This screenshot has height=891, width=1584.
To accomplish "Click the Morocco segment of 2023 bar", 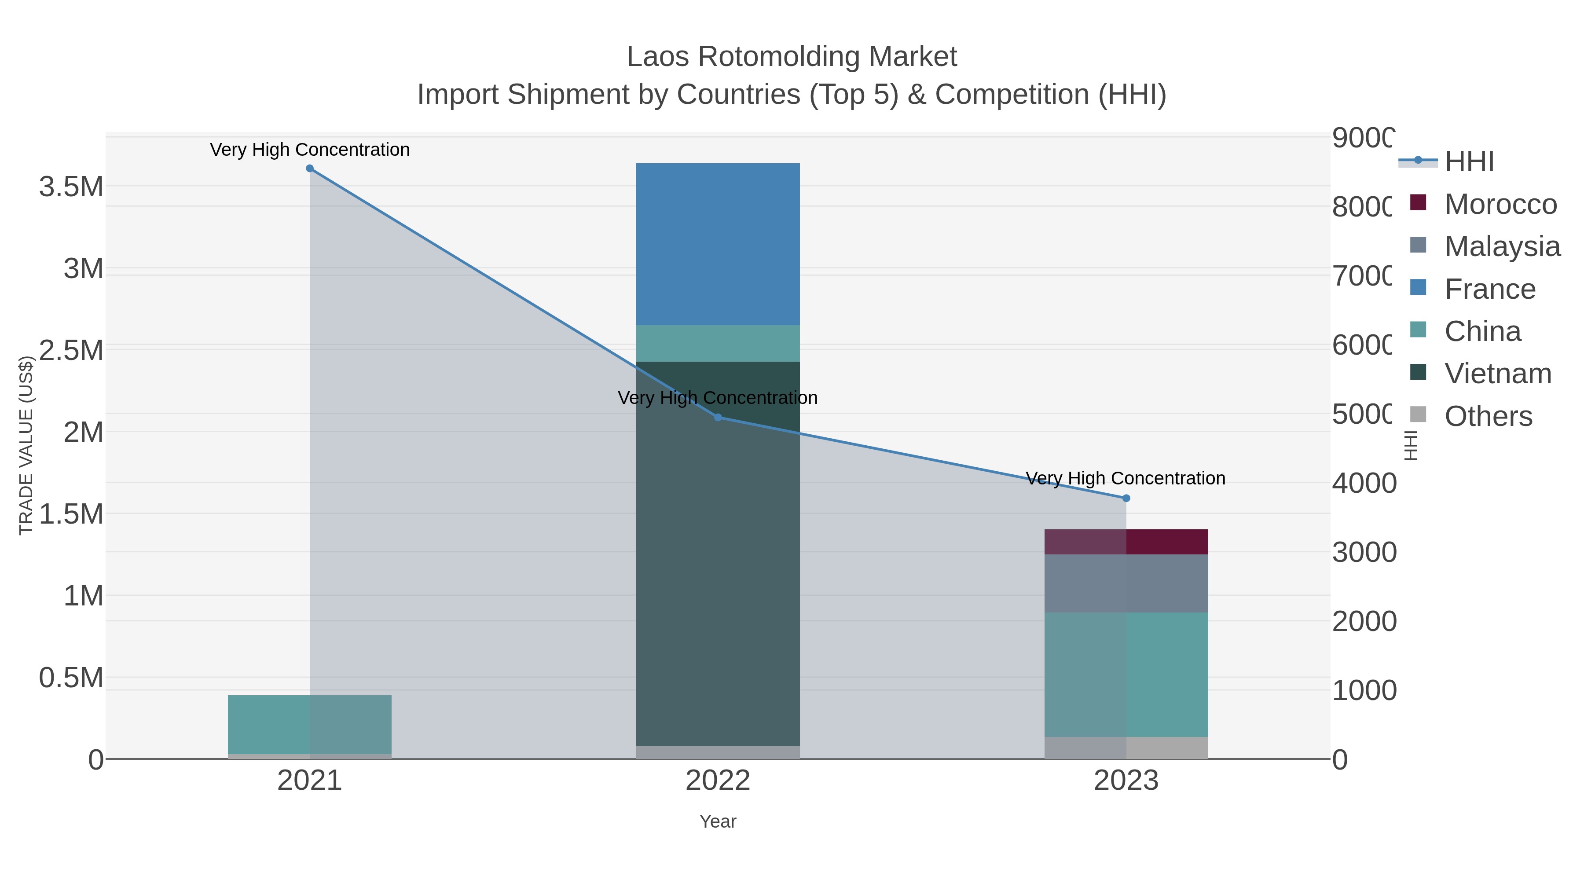I will tap(1126, 543).
